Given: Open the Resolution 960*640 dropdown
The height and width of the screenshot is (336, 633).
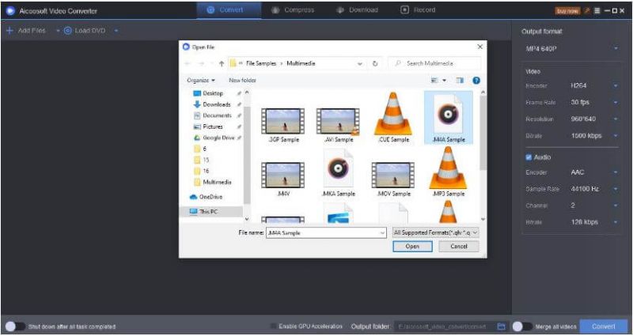Looking at the screenshot, I should [x=594, y=119].
